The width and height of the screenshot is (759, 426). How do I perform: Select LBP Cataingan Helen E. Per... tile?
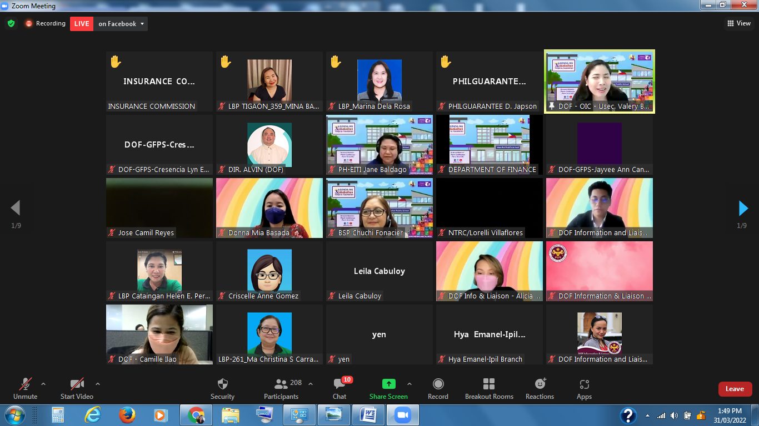click(x=159, y=271)
